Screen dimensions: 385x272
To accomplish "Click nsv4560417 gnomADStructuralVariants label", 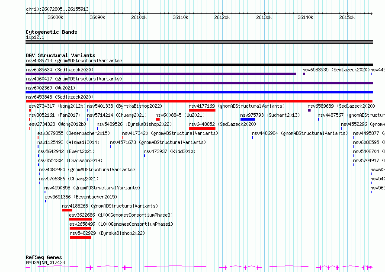I will point(74,79).
